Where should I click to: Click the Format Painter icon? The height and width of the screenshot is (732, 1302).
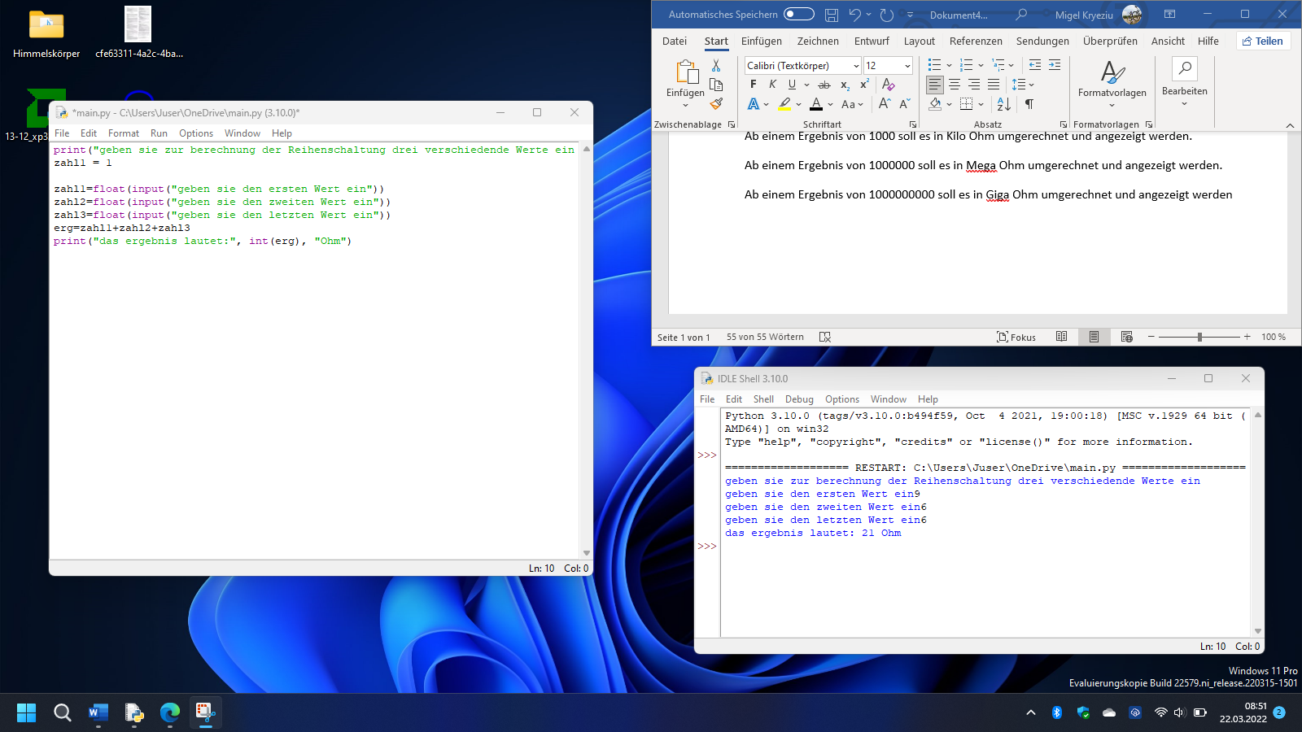716,103
